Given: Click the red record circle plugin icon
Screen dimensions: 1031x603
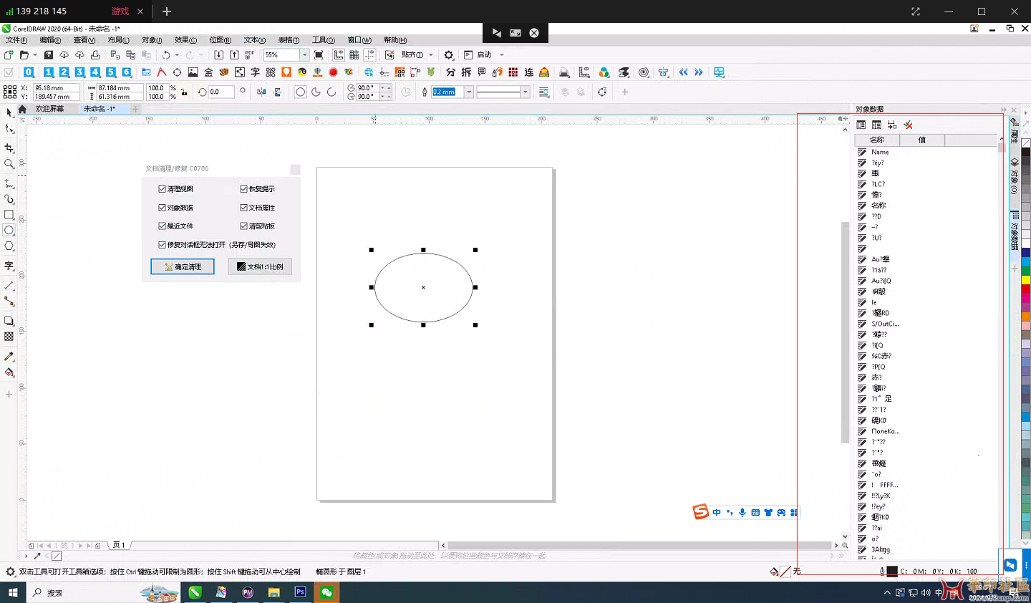Looking at the screenshot, I should point(333,72).
